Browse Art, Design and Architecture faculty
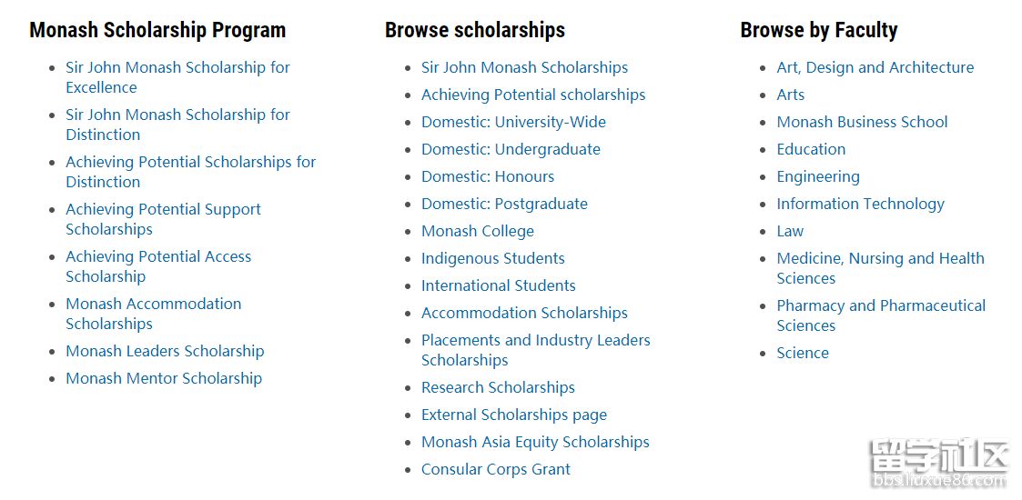 coord(875,67)
